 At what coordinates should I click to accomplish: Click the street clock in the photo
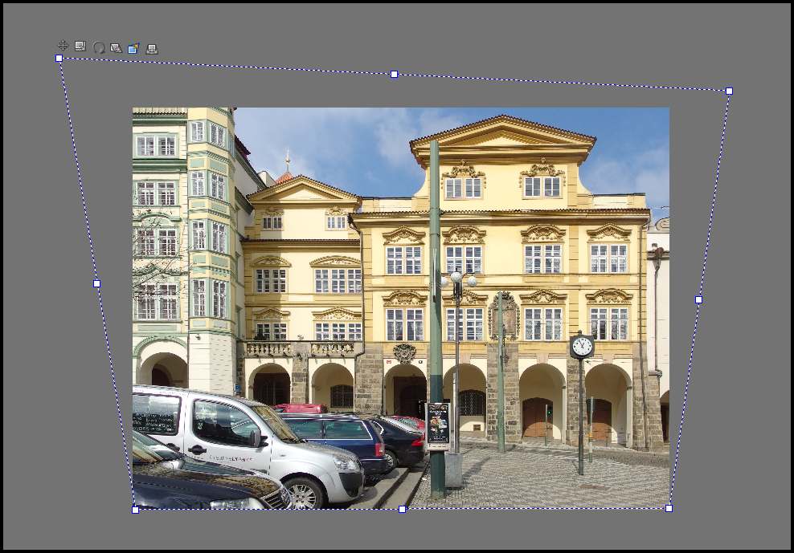click(582, 346)
